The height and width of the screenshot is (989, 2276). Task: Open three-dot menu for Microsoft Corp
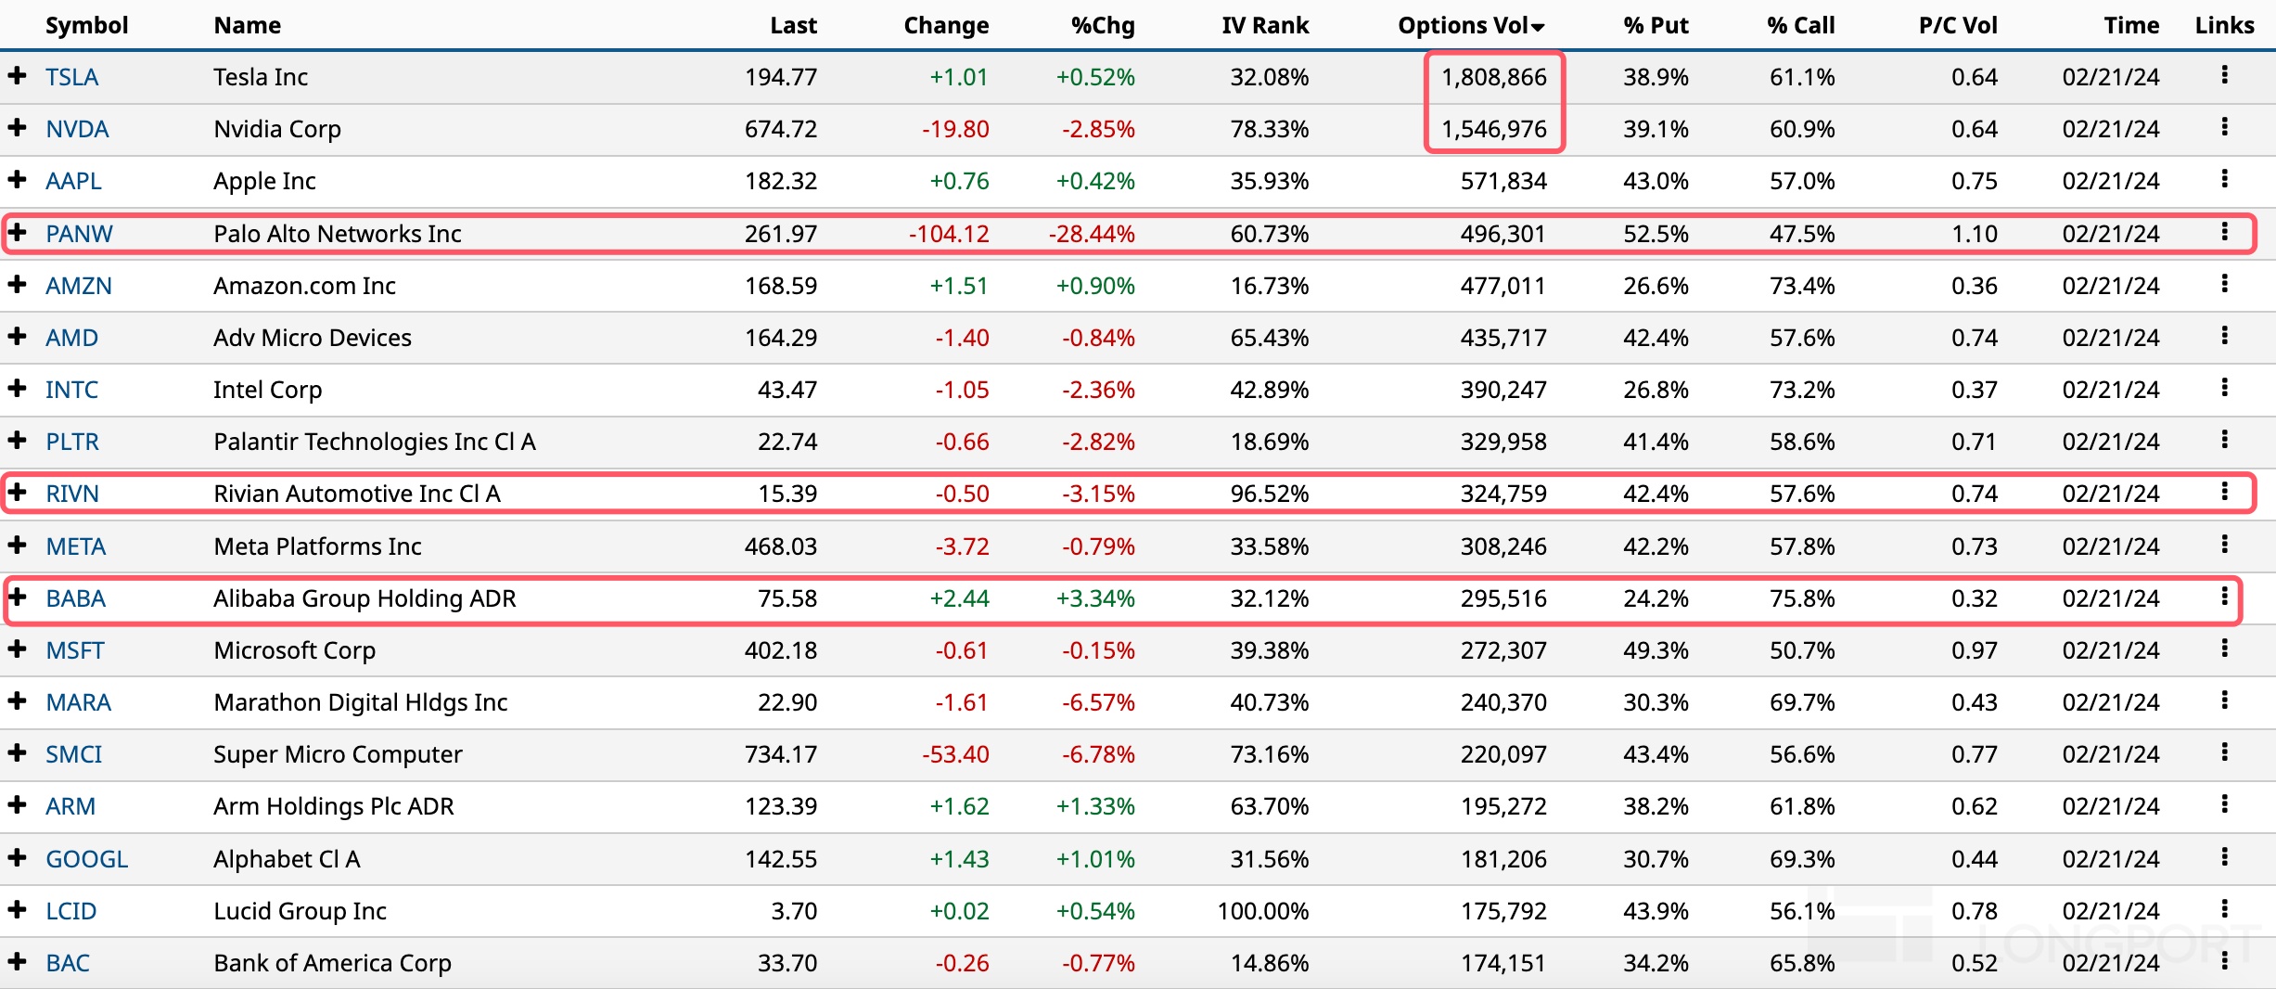tap(2224, 649)
